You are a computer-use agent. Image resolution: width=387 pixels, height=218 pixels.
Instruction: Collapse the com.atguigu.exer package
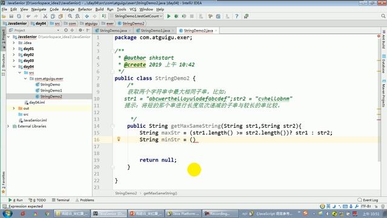(x=25, y=79)
